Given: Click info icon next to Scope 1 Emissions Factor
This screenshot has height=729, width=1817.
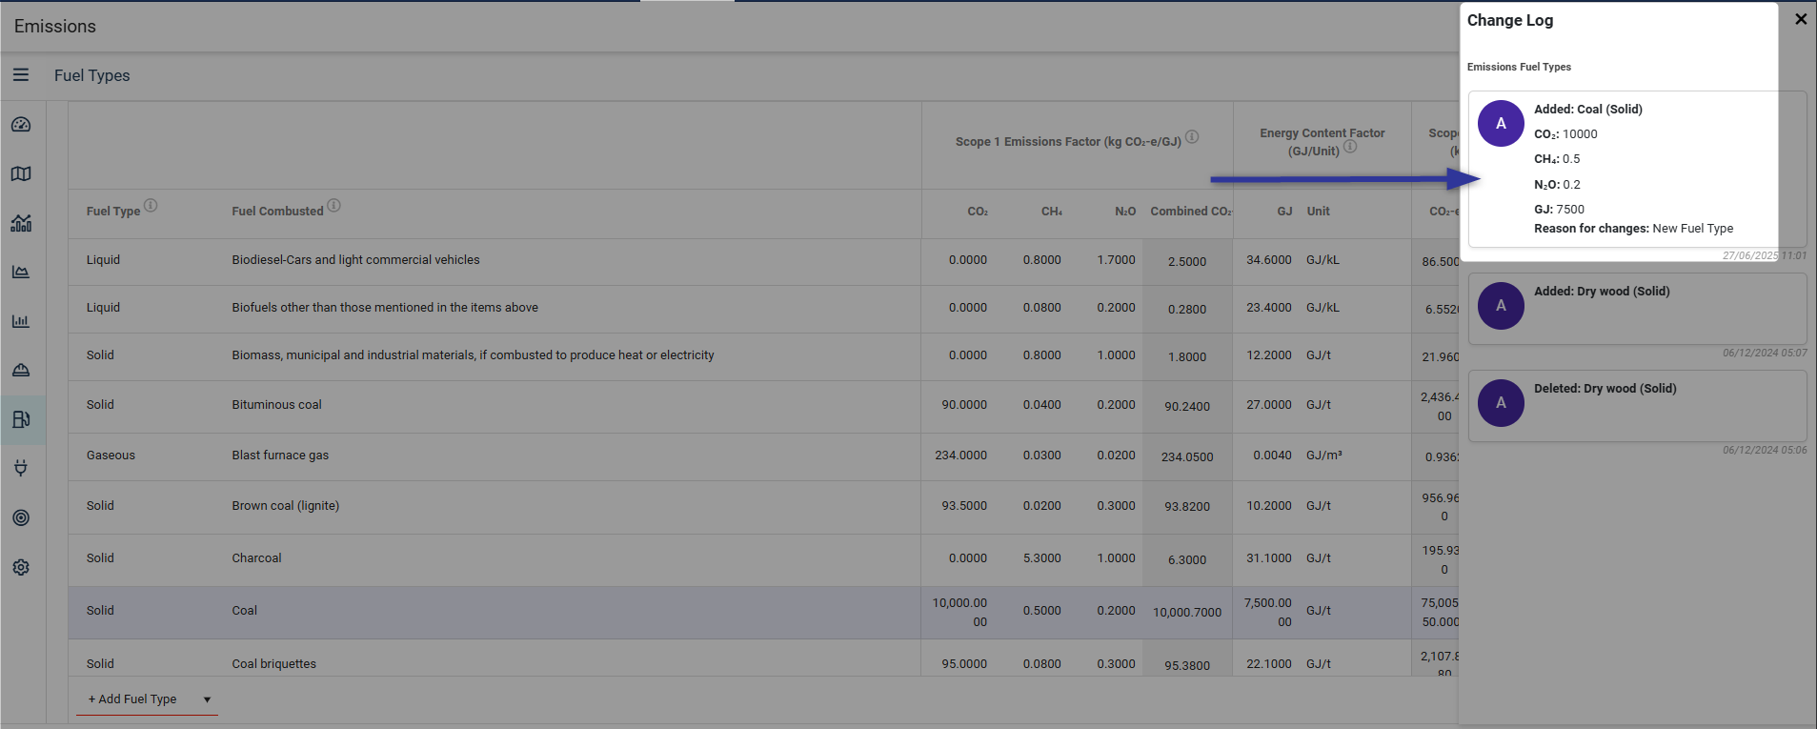Looking at the screenshot, I should [1192, 136].
